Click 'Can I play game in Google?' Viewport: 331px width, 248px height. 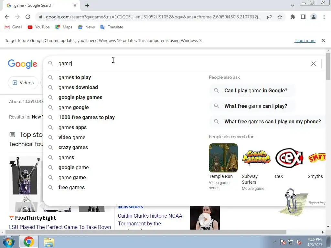click(x=252, y=90)
